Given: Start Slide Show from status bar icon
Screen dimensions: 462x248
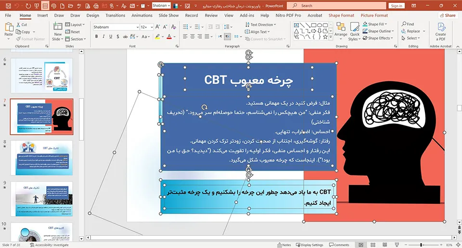Looking at the screenshot, I should pos(397,245).
